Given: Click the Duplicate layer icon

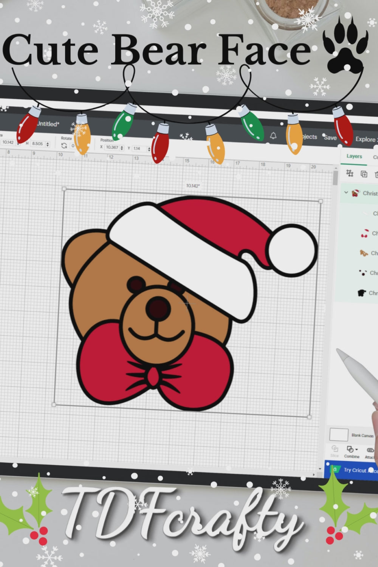Looking at the screenshot, I should [x=364, y=174].
